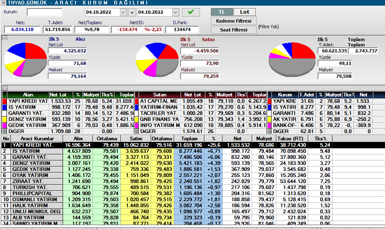The image size is (385, 229).
Task: Select ALB YATIRIM row
Action: click(x=192, y=217)
